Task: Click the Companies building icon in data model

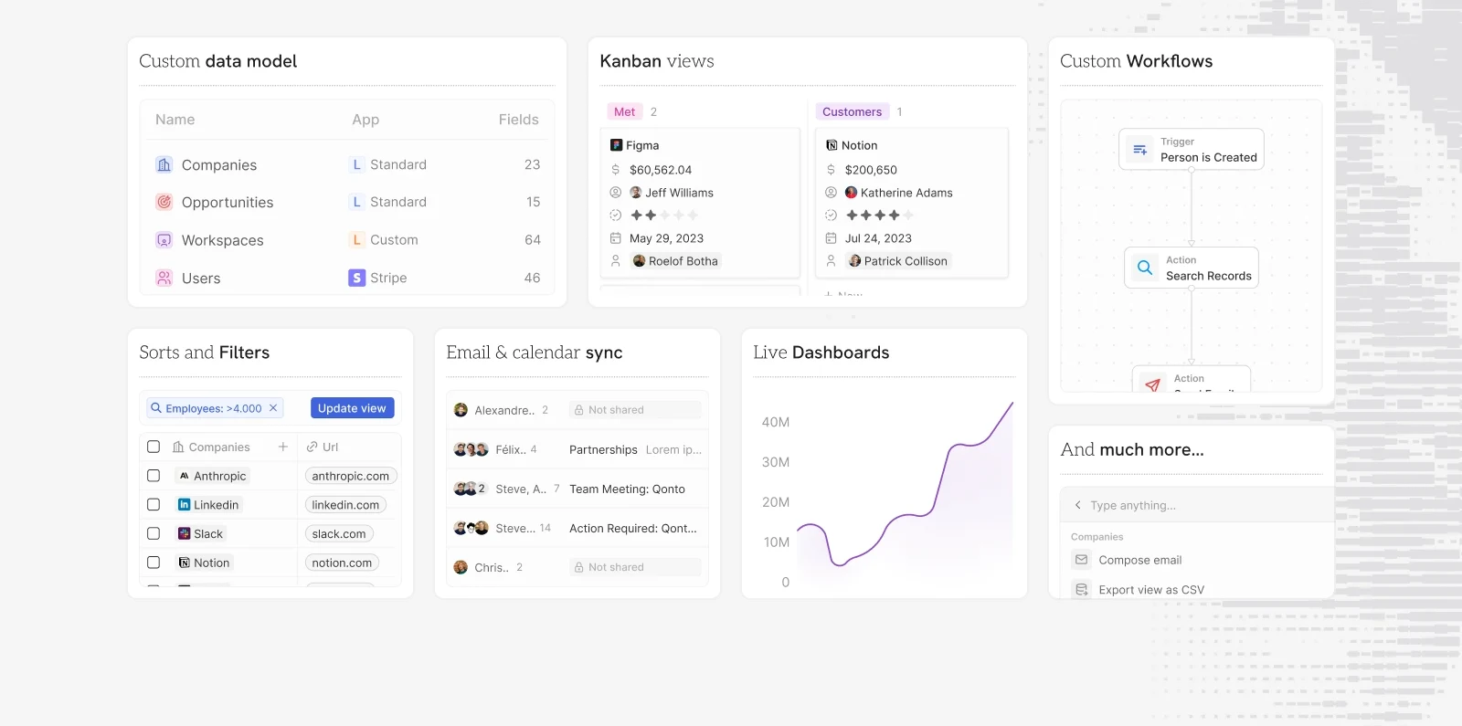Action: point(164,164)
